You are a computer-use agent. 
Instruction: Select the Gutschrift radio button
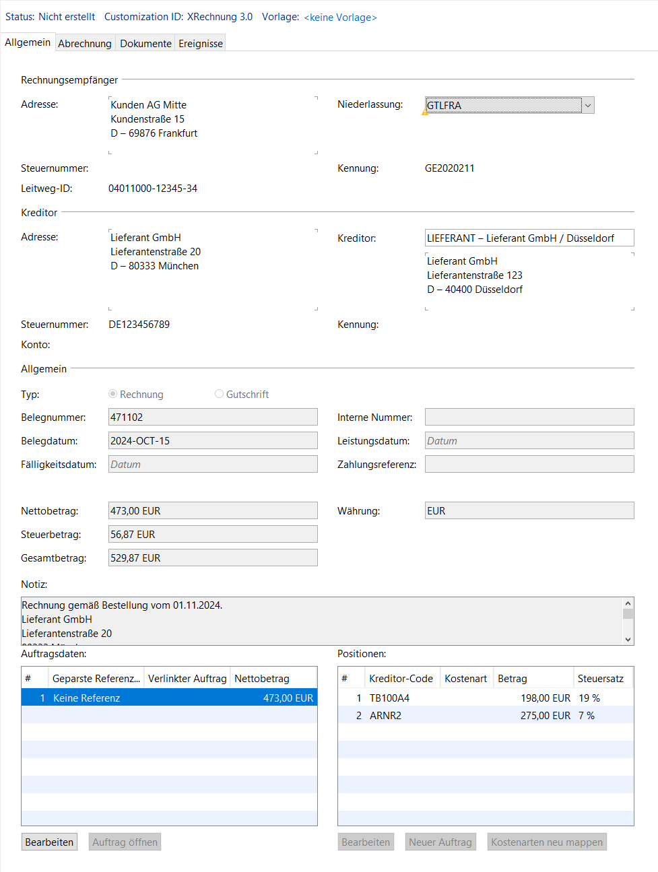219,394
